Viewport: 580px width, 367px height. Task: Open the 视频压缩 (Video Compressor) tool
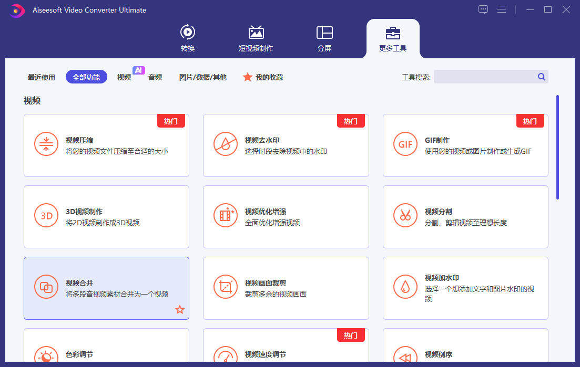(x=106, y=145)
